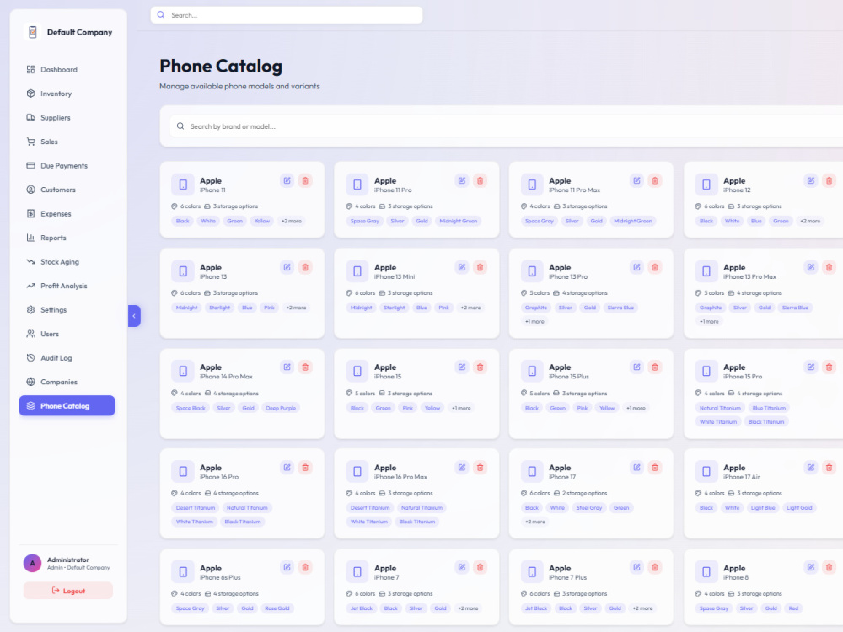Edit the iPhone 6s Plus entry

[x=287, y=567]
